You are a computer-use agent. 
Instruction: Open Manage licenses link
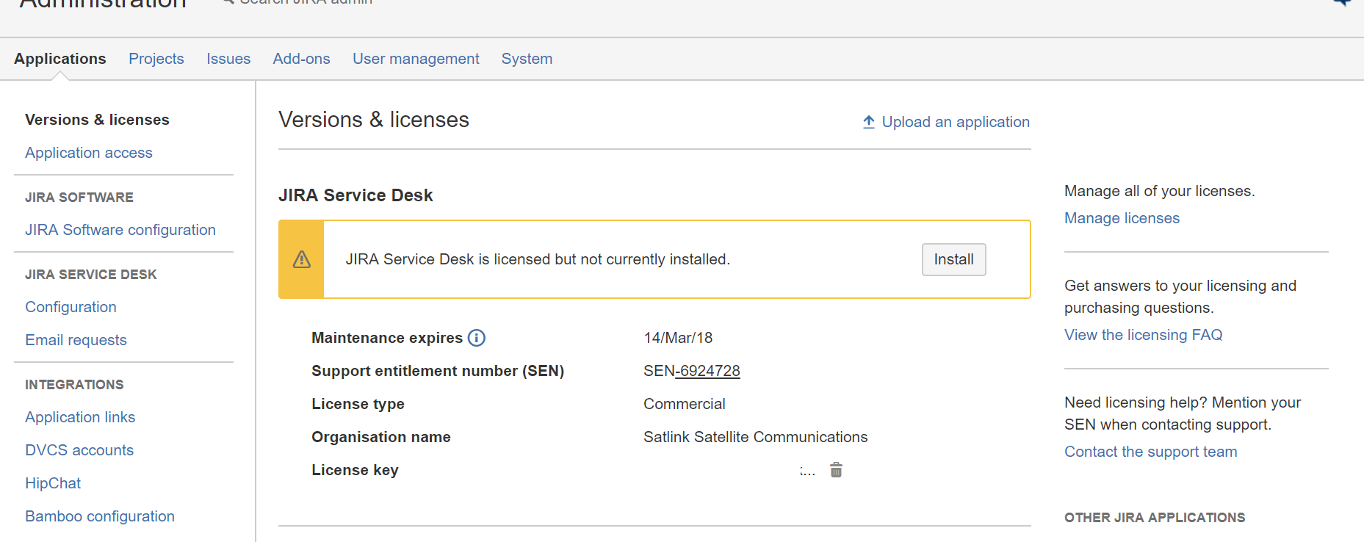(1122, 218)
